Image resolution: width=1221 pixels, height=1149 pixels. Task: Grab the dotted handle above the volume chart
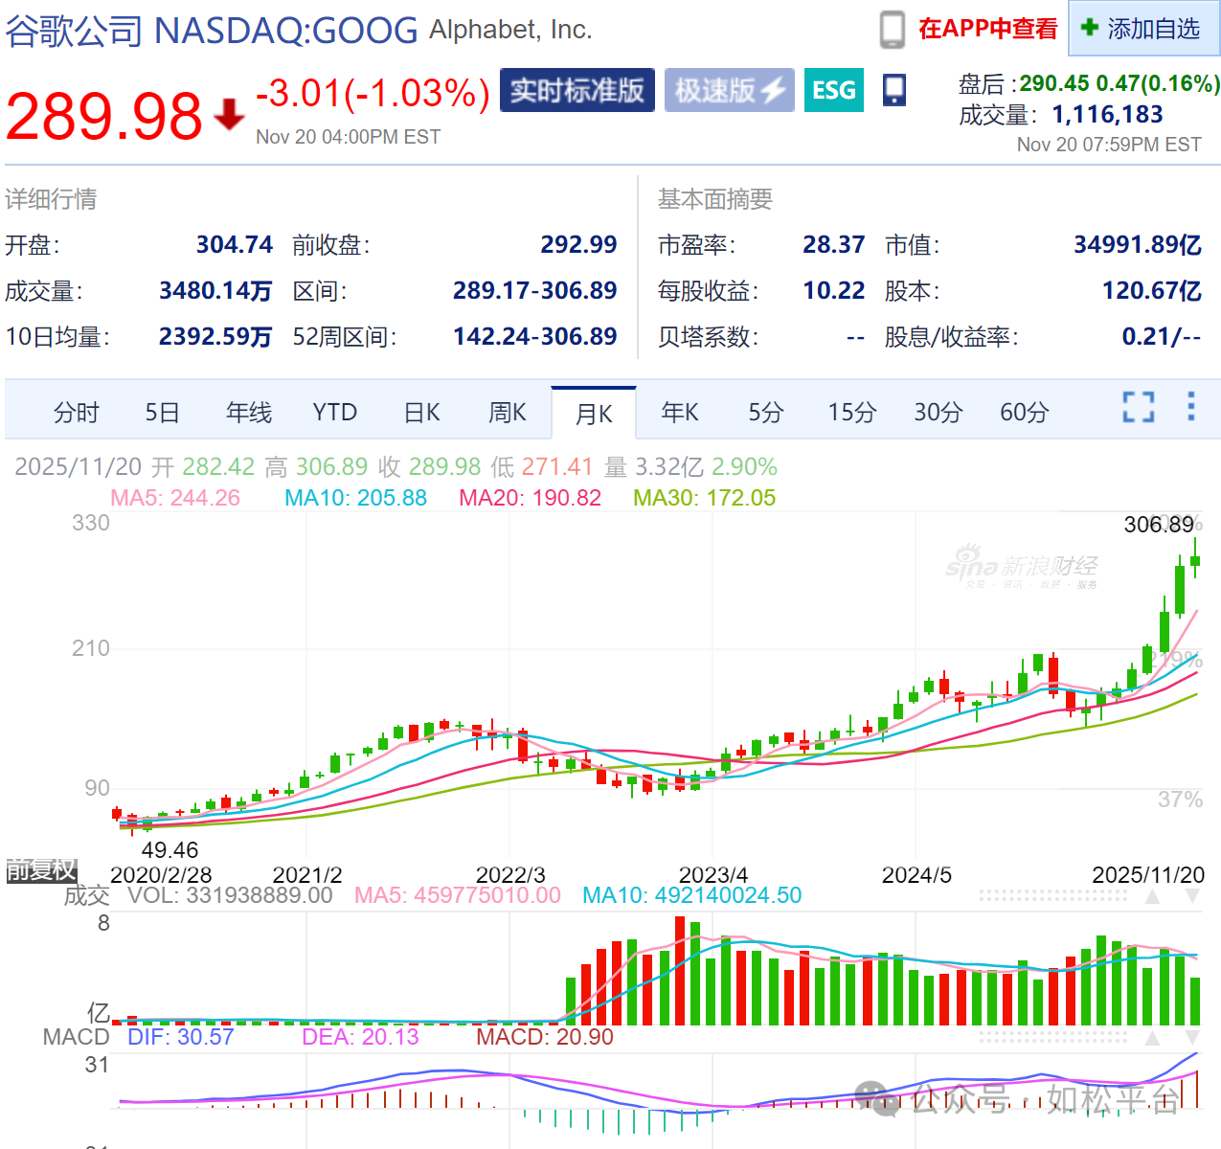[1053, 896]
